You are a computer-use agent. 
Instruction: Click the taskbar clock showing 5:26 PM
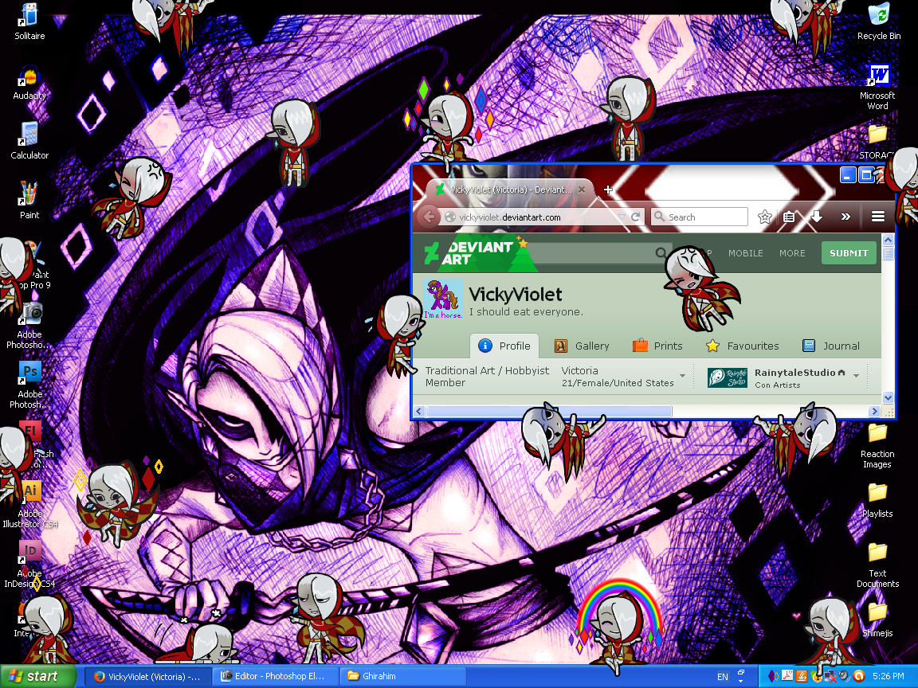pyautogui.click(x=889, y=676)
